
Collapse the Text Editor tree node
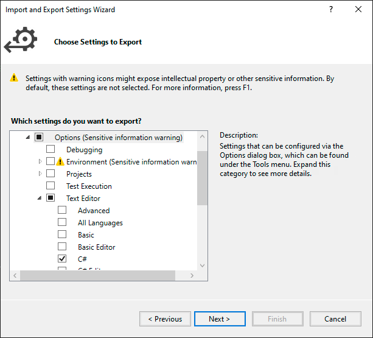click(x=40, y=198)
